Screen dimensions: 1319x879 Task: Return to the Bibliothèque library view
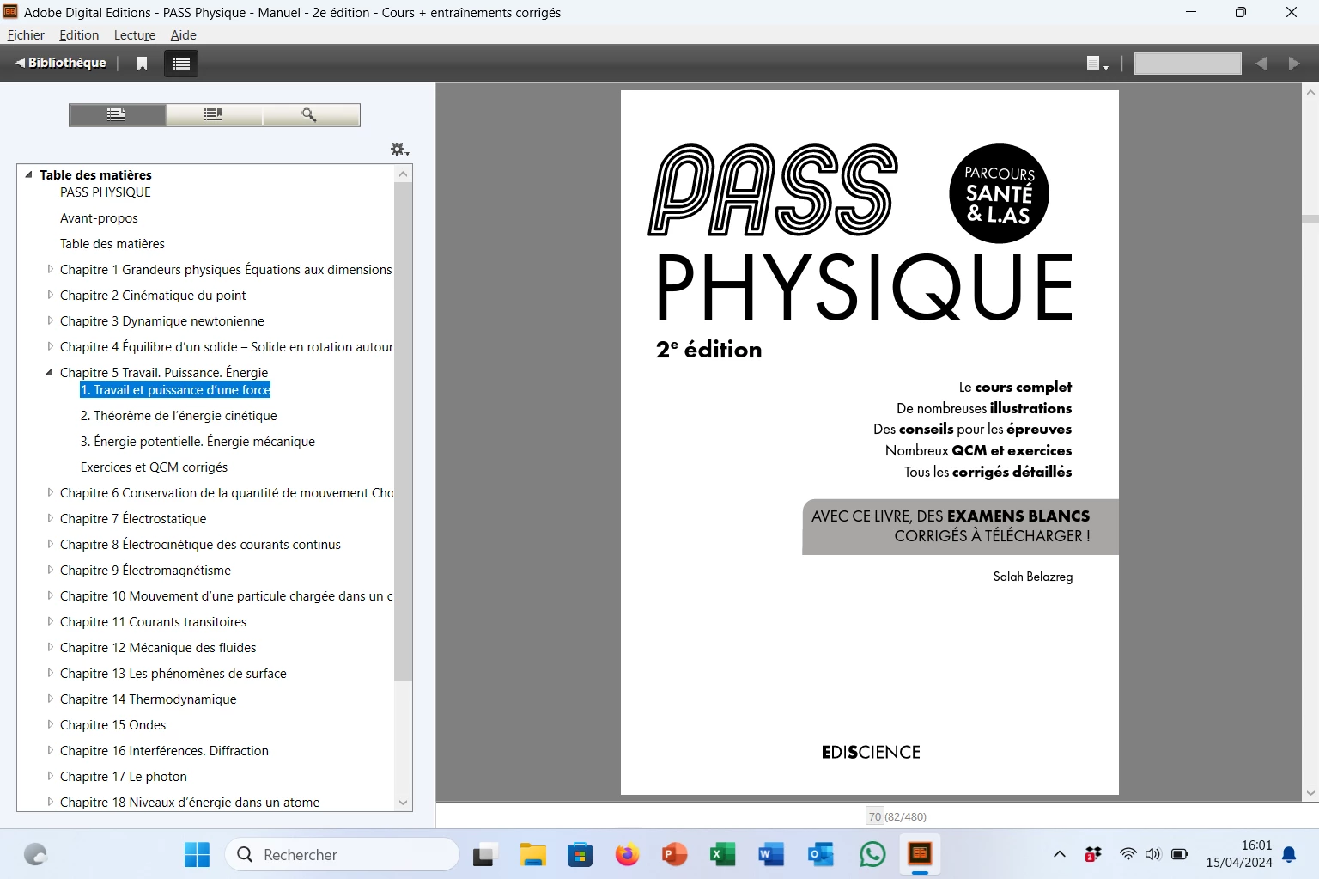pyautogui.click(x=61, y=63)
